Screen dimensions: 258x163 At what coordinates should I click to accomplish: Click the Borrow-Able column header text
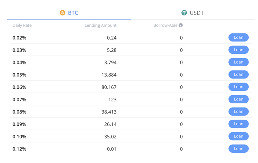[165, 25]
